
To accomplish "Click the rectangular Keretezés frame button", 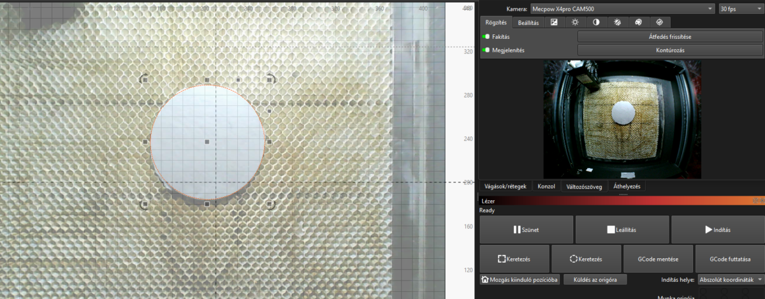I will point(514,259).
